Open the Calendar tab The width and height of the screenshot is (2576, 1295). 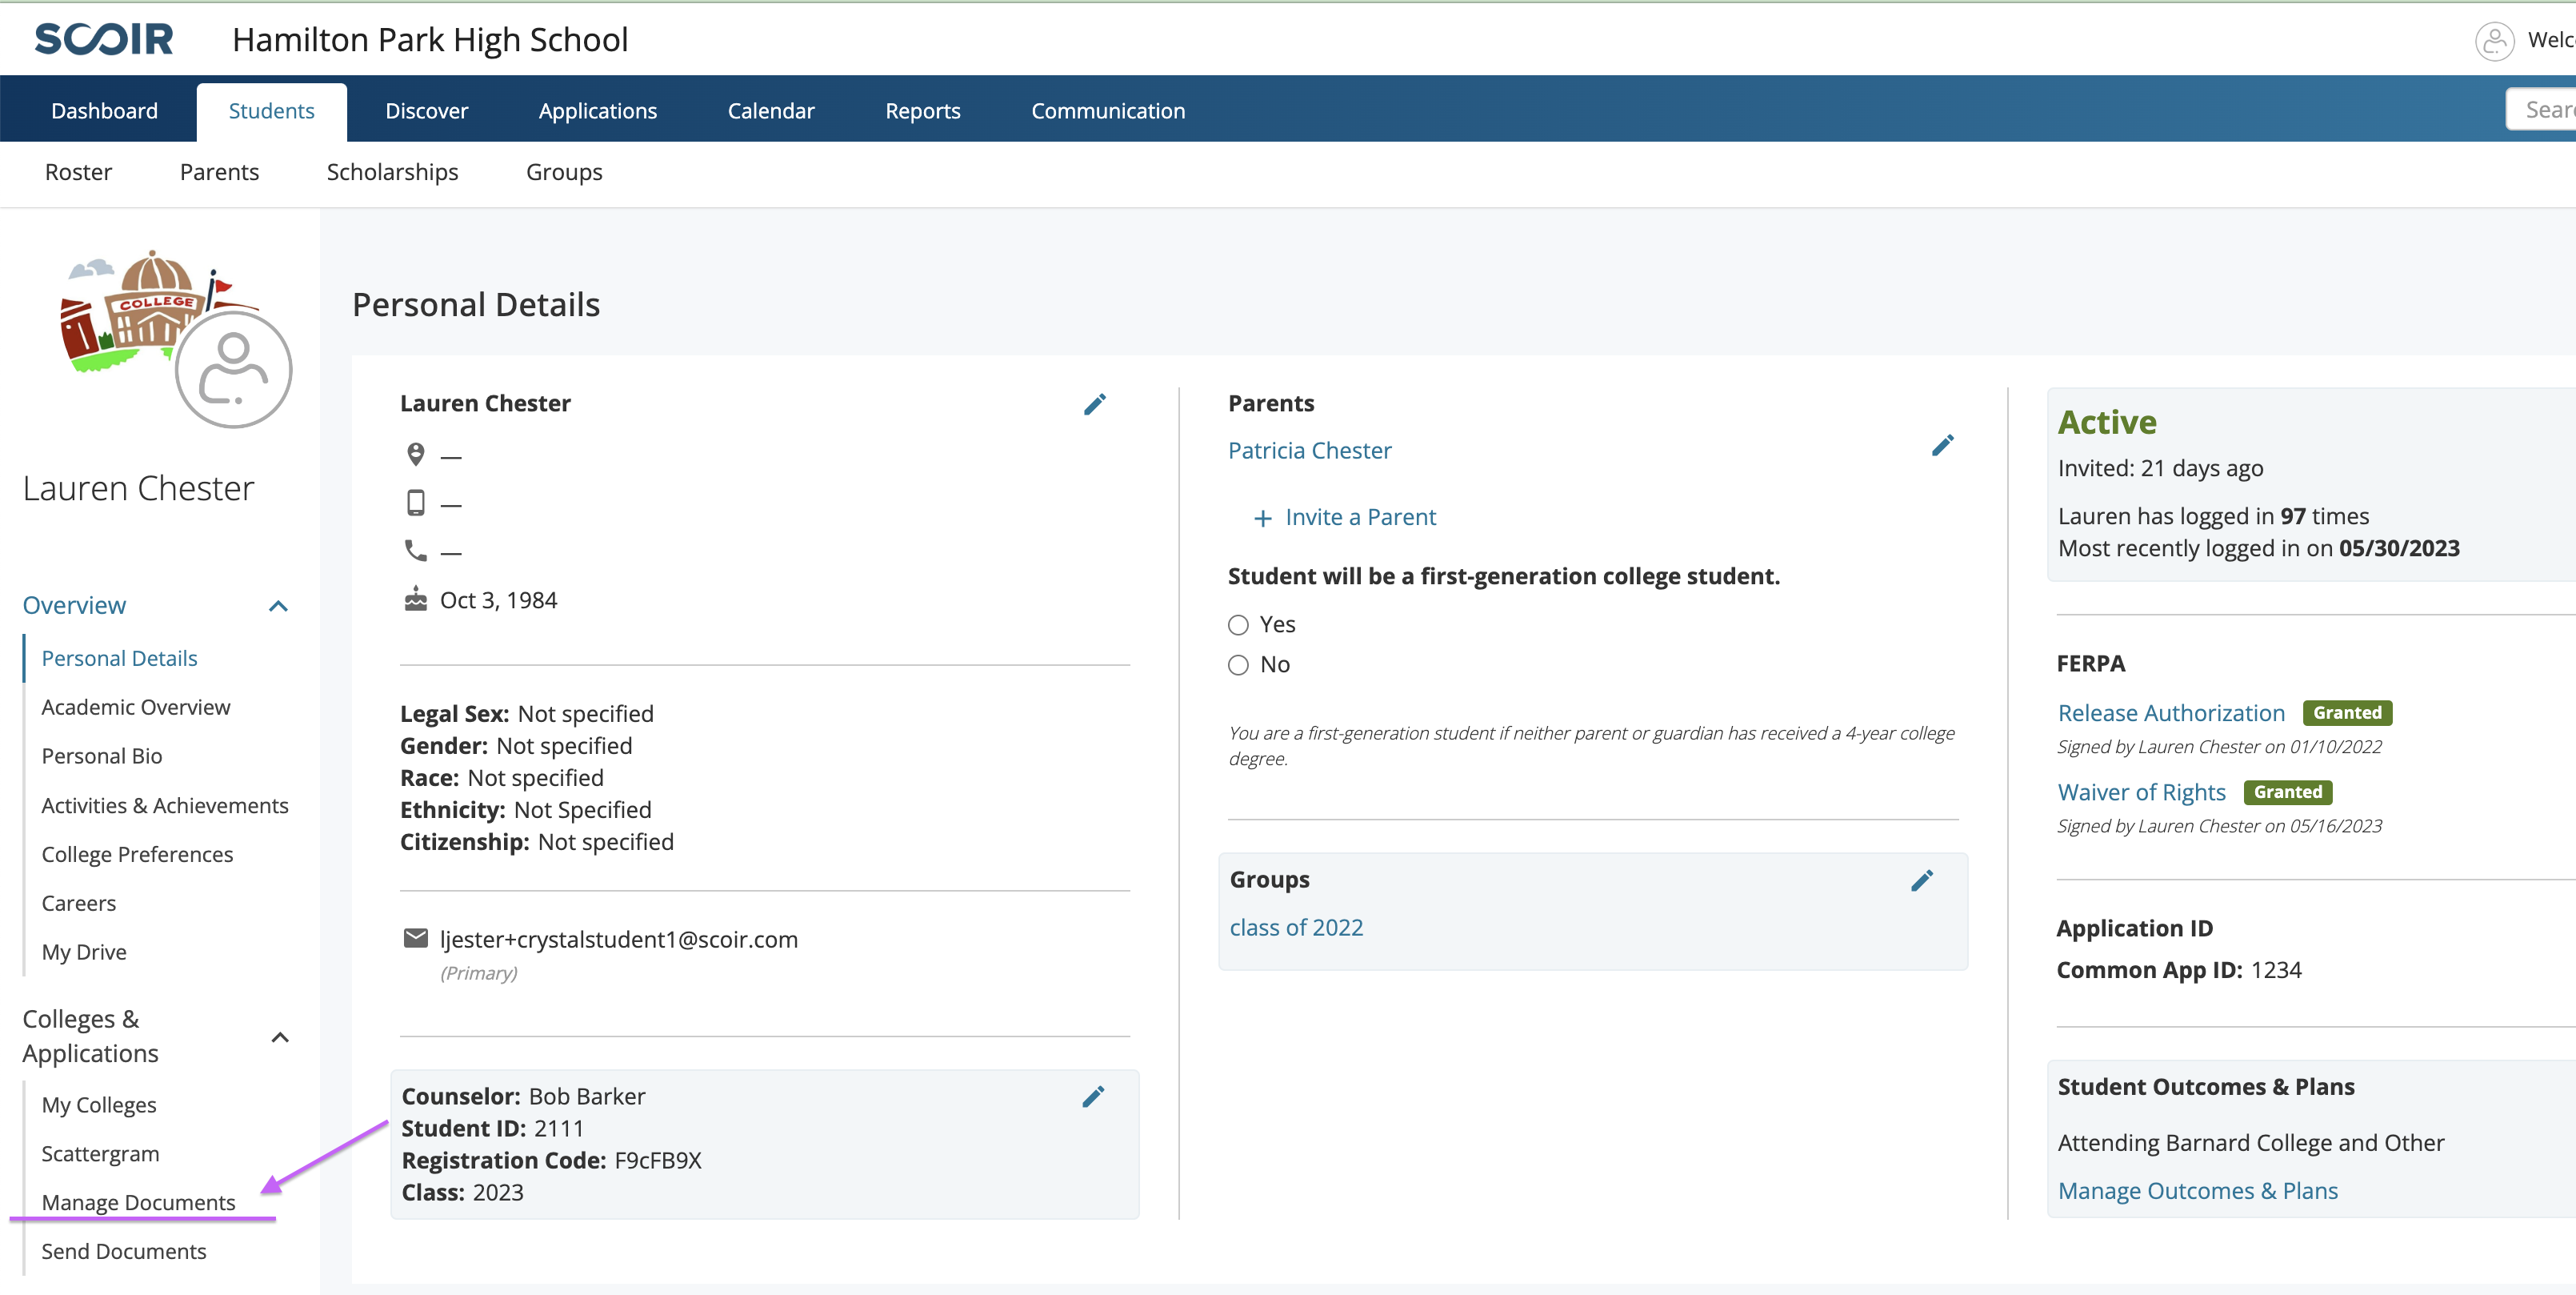[770, 111]
